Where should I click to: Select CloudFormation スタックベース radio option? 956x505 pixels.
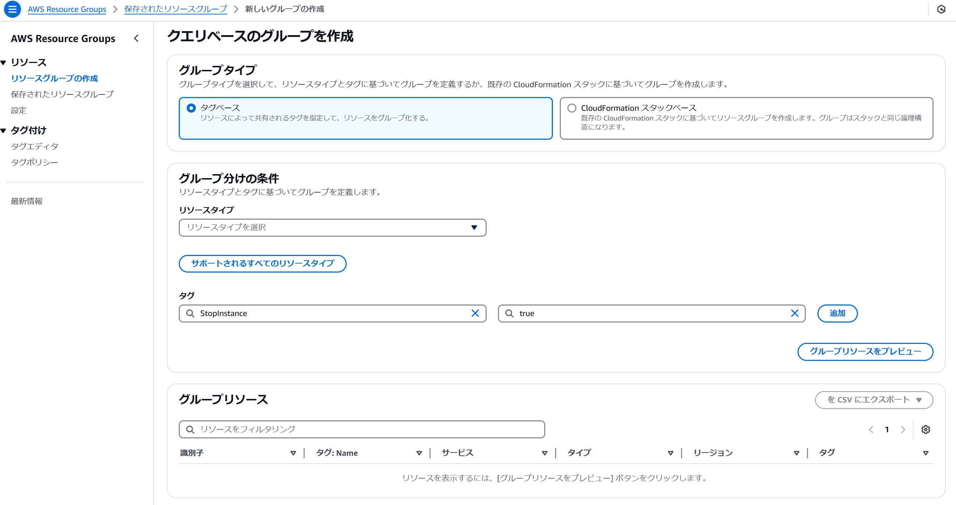pyautogui.click(x=571, y=108)
